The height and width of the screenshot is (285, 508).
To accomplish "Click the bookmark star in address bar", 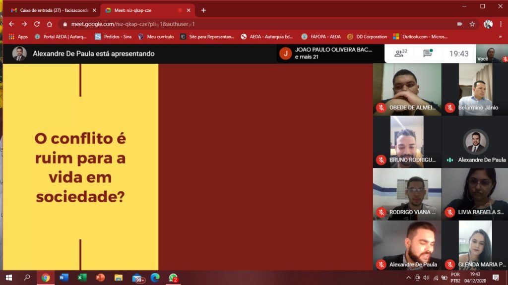I will click(x=472, y=24).
